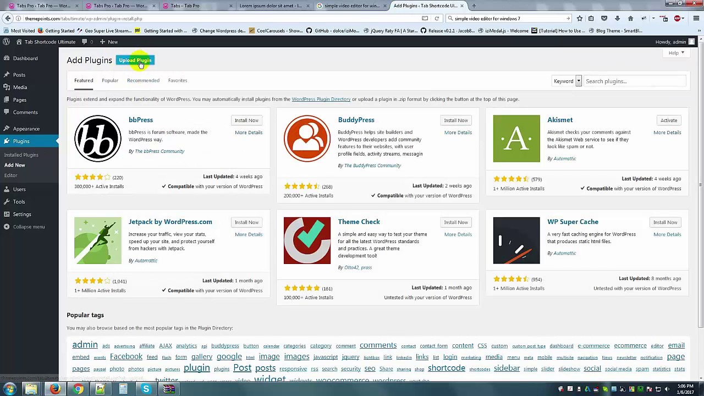Reload the page with the refresh icon
The height and width of the screenshot is (396, 704).
[x=437, y=19]
